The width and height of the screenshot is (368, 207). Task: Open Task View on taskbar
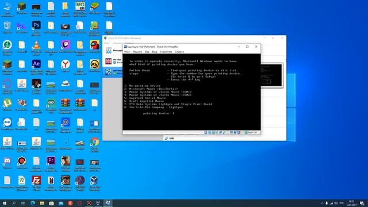tap(23, 203)
